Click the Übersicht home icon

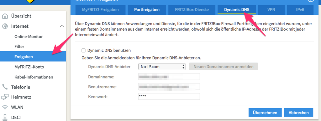(x=5, y=16)
